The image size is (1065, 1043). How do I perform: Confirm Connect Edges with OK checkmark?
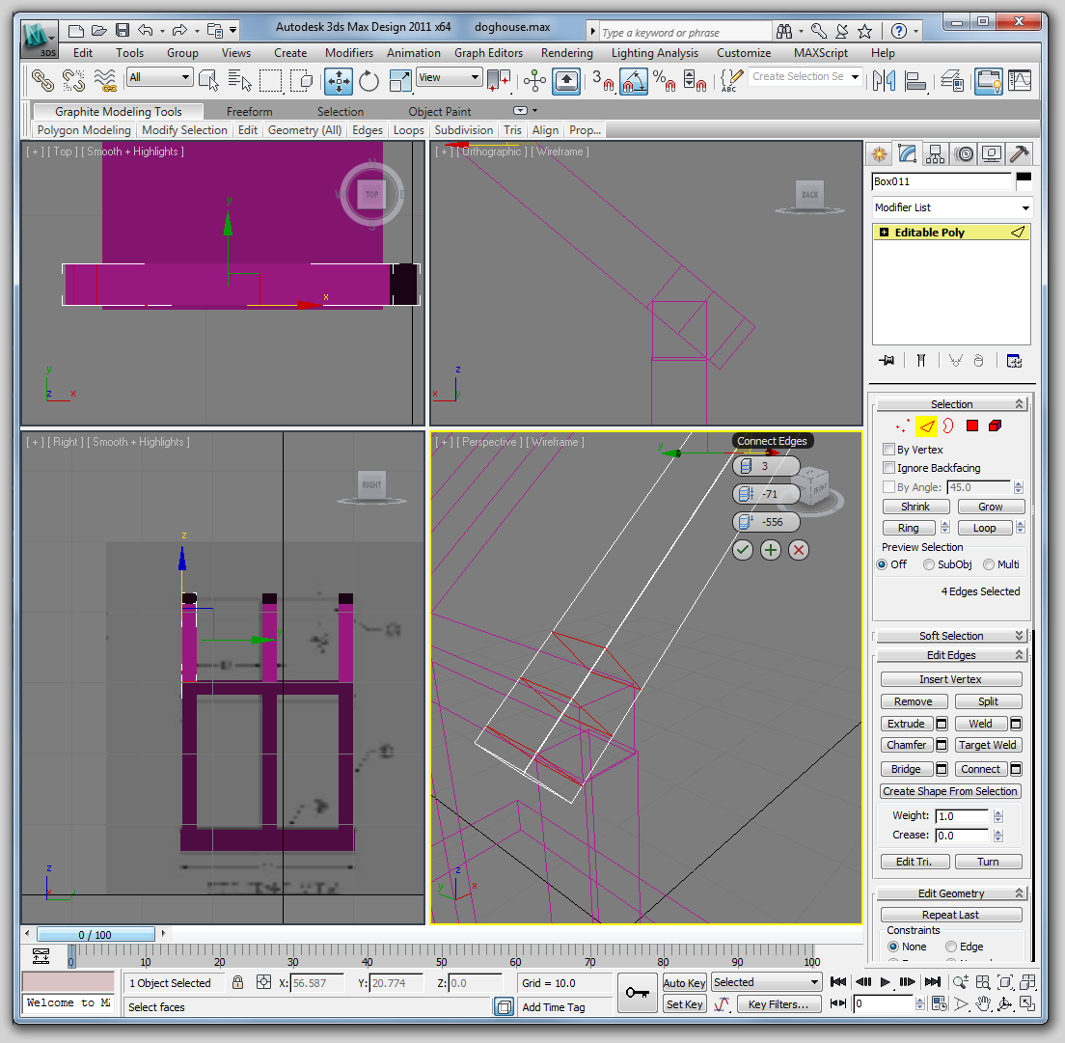pyautogui.click(x=742, y=550)
